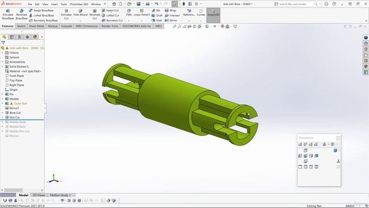Pick the Lofted Boss/Base command

point(41,16)
